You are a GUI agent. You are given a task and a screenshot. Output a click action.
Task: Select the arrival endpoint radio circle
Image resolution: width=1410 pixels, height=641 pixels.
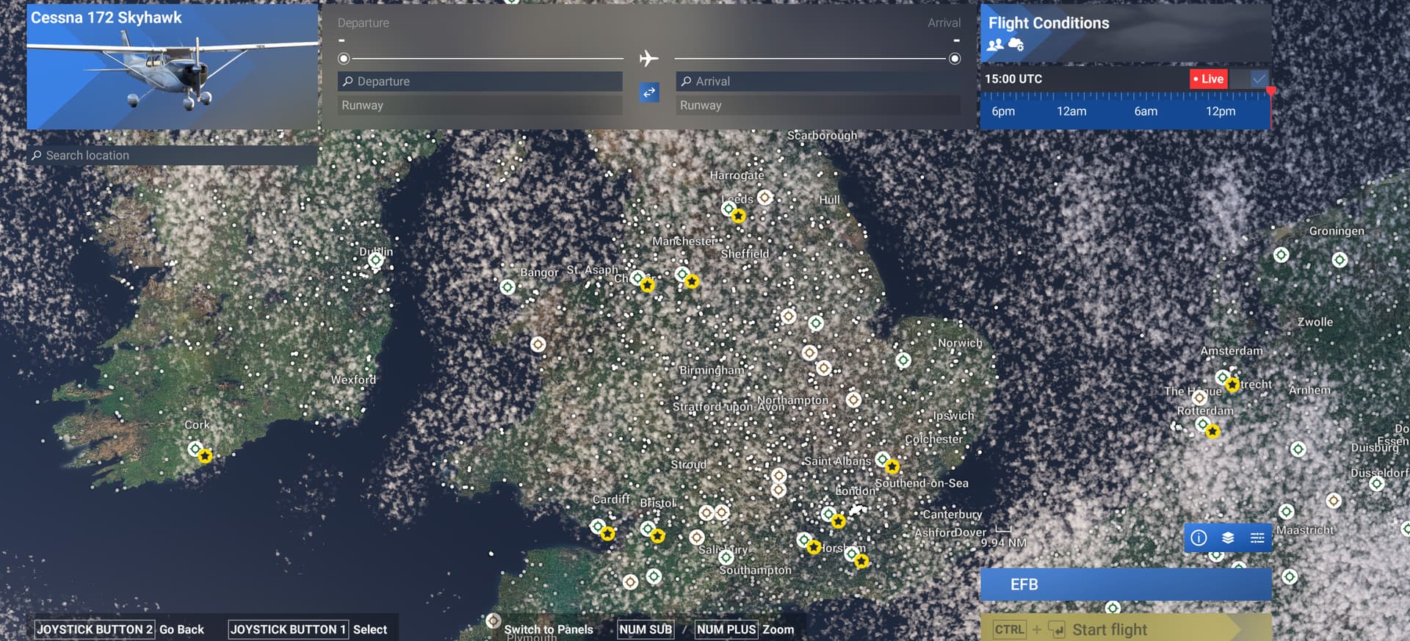pos(955,59)
